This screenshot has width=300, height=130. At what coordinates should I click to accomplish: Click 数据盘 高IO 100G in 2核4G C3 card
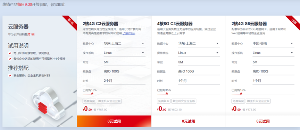(125, 71)
